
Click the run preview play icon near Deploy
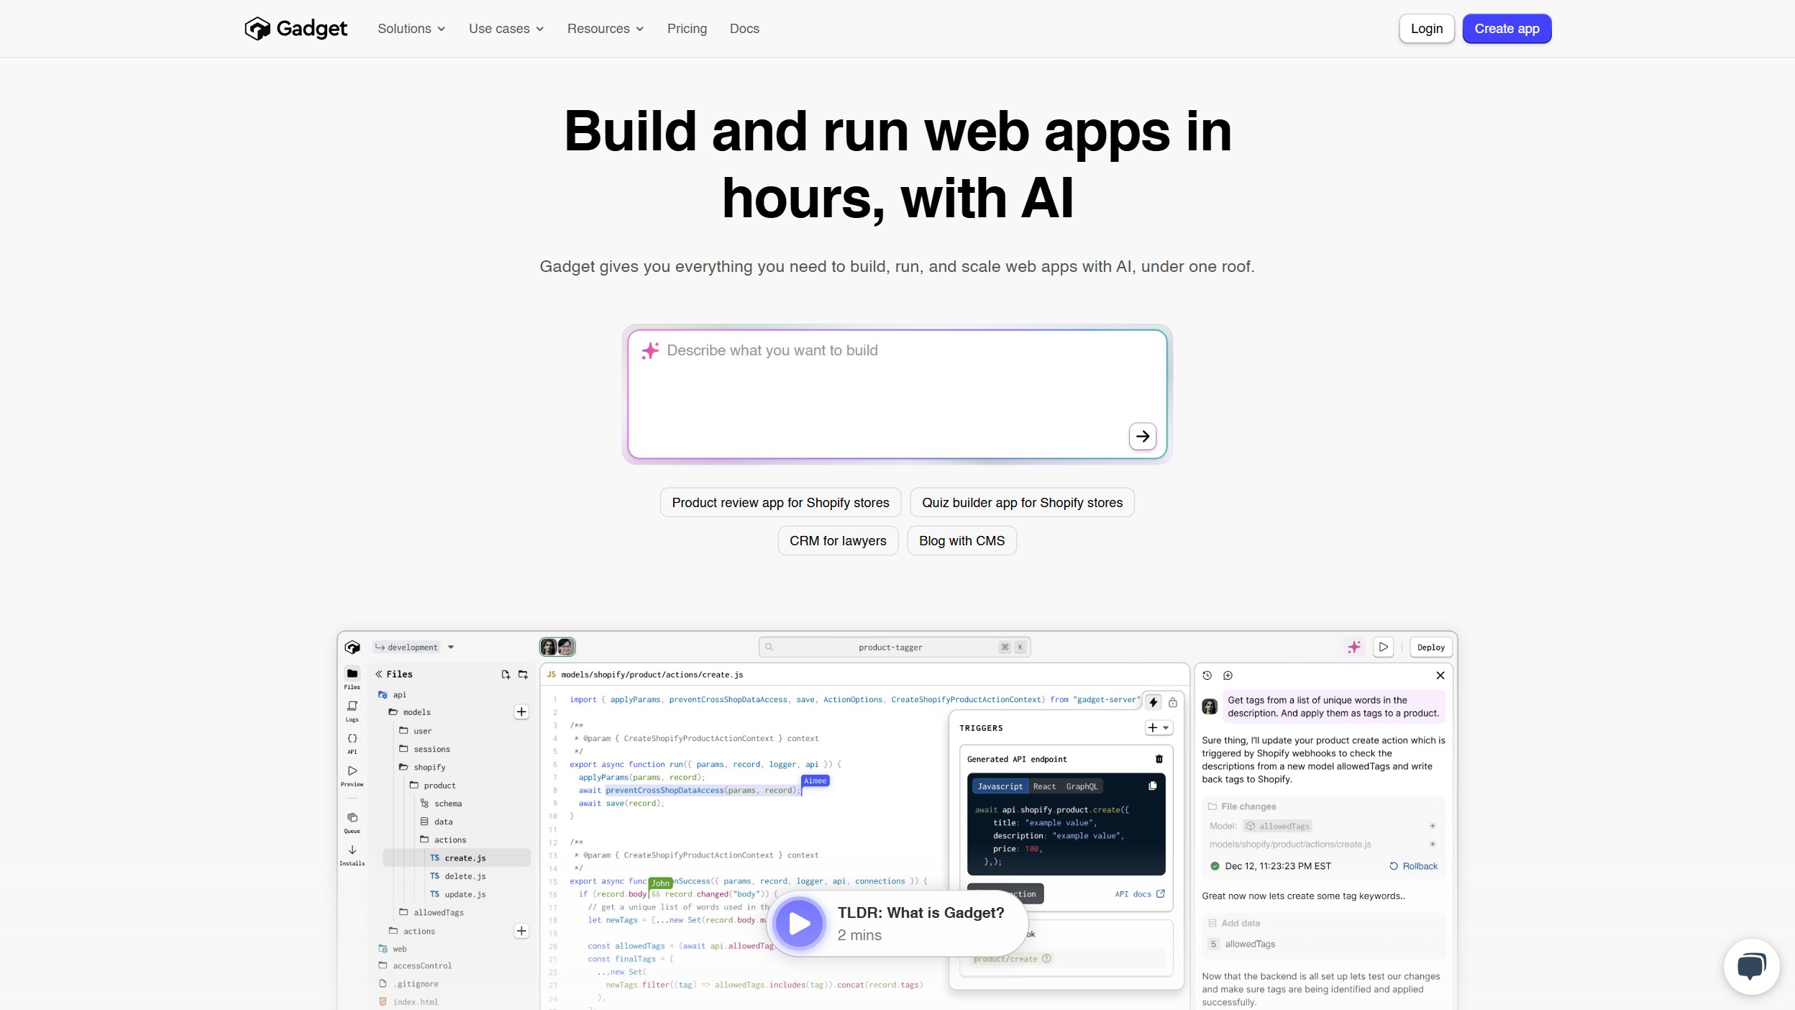pos(1383,647)
